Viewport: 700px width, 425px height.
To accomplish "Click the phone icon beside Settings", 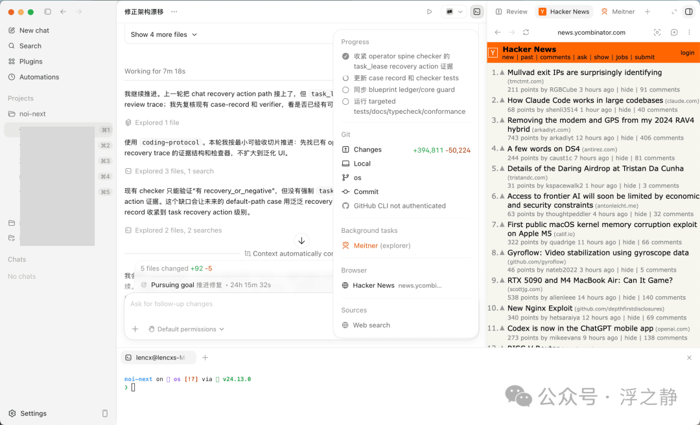I will [105, 413].
